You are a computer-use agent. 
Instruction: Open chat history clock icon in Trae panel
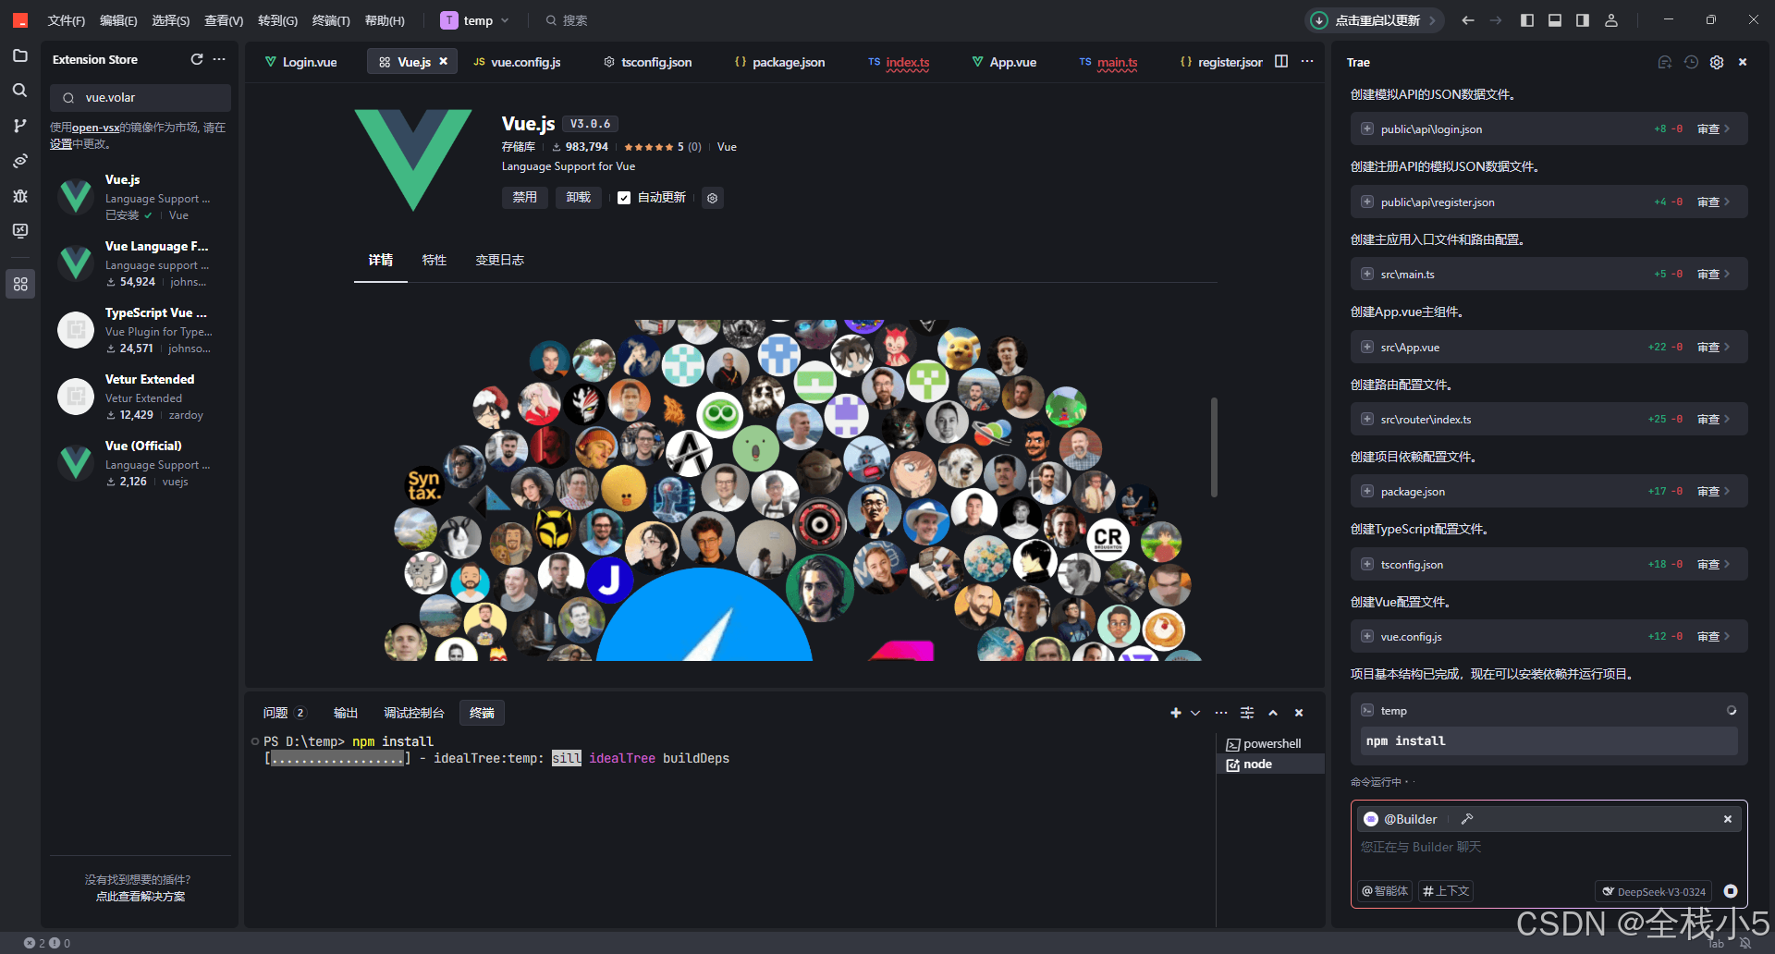tap(1691, 62)
